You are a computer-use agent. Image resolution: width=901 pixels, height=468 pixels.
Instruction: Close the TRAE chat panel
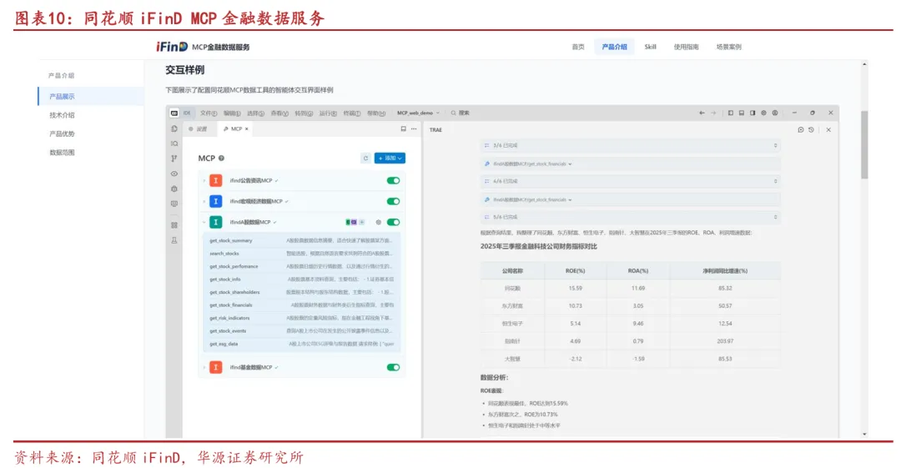[828, 130]
